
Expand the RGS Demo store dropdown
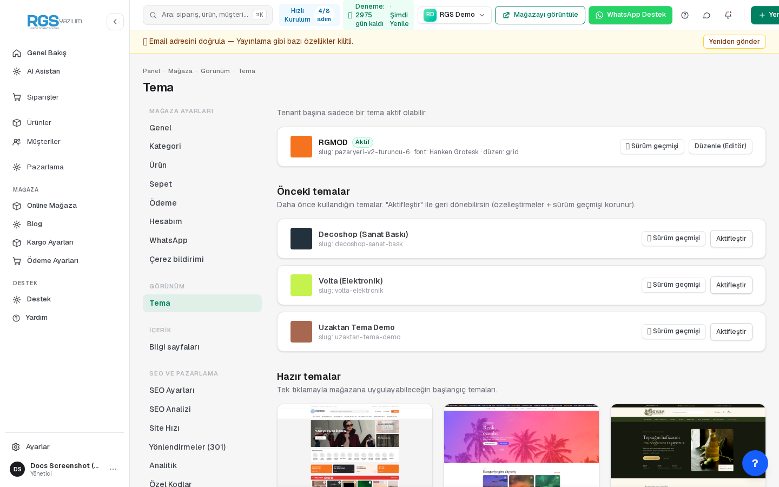point(454,15)
